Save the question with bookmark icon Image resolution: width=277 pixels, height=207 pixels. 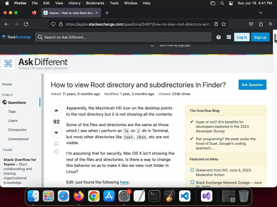(x=56, y=143)
